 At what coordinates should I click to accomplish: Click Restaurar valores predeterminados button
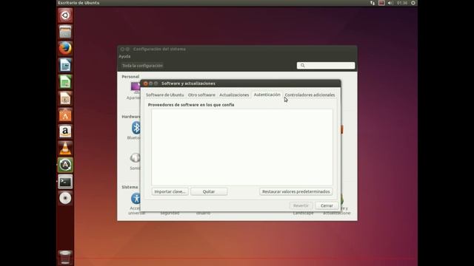click(296, 191)
